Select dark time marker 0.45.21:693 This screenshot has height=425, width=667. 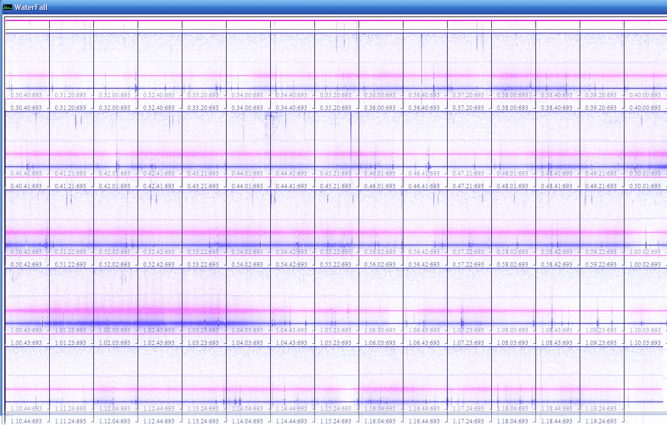pyautogui.click(x=336, y=186)
